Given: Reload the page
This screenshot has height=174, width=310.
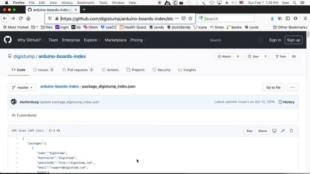Looking at the screenshot, I should tap(20, 18).
